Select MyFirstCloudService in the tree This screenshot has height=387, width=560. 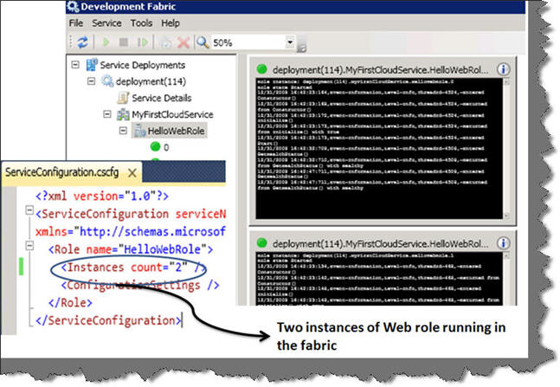coord(172,114)
